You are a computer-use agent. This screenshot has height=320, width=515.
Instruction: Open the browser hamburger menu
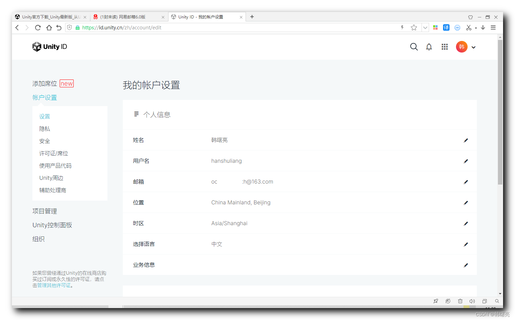pyautogui.click(x=493, y=28)
